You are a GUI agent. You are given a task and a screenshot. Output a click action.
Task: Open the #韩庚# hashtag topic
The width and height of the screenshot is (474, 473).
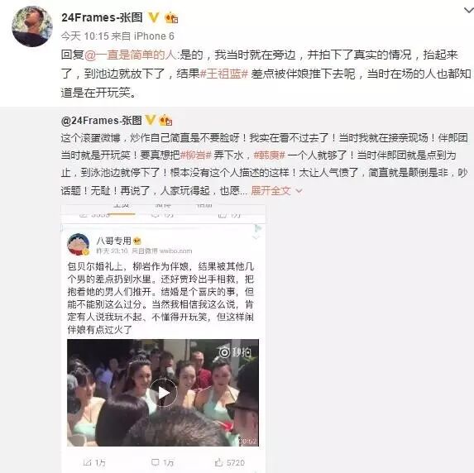[x=269, y=155]
